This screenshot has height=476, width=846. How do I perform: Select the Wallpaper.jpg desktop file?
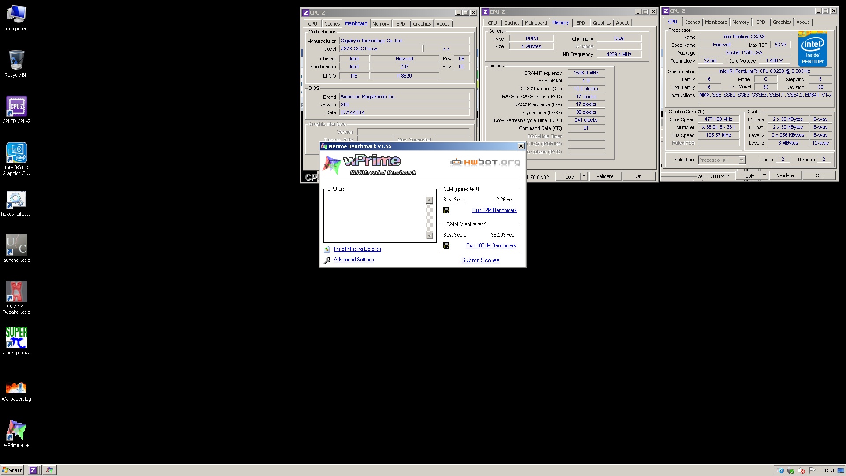click(16, 391)
